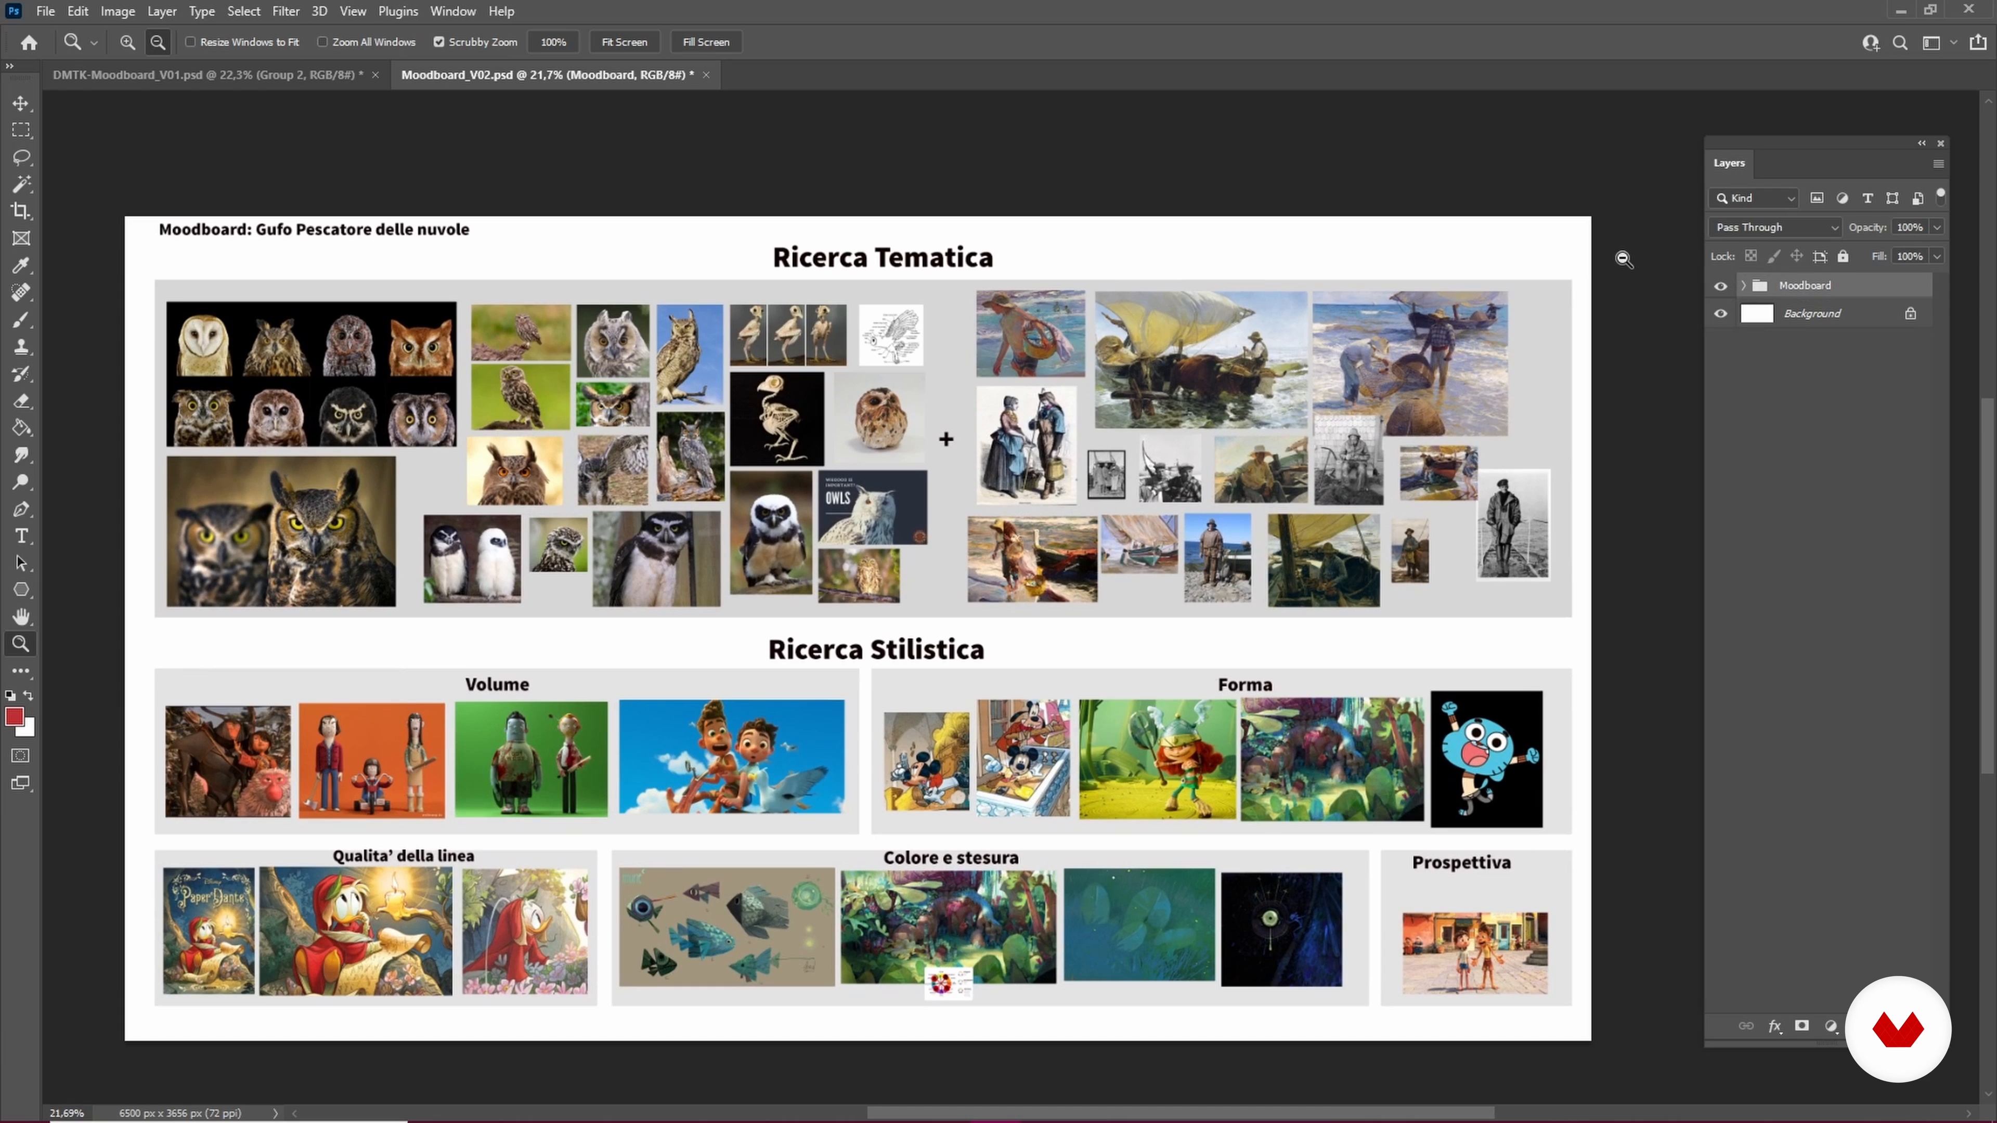Select the Hand tool
Viewport: 1997px width, 1123px height.
[x=21, y=617]
